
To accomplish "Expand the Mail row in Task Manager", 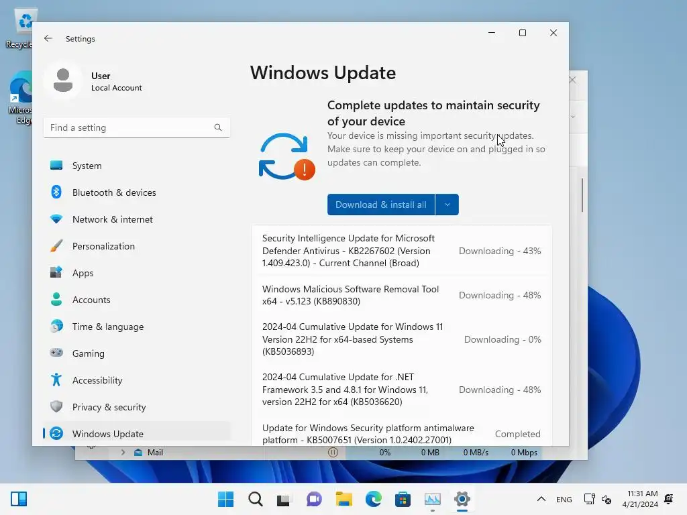I will click(x=123, y=453).
